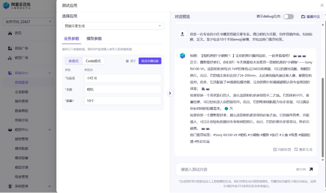326x193 pixels.
Task: Collapse the 应用中心 section chevron
Action: pyautogui.click(x=49, y=73)
